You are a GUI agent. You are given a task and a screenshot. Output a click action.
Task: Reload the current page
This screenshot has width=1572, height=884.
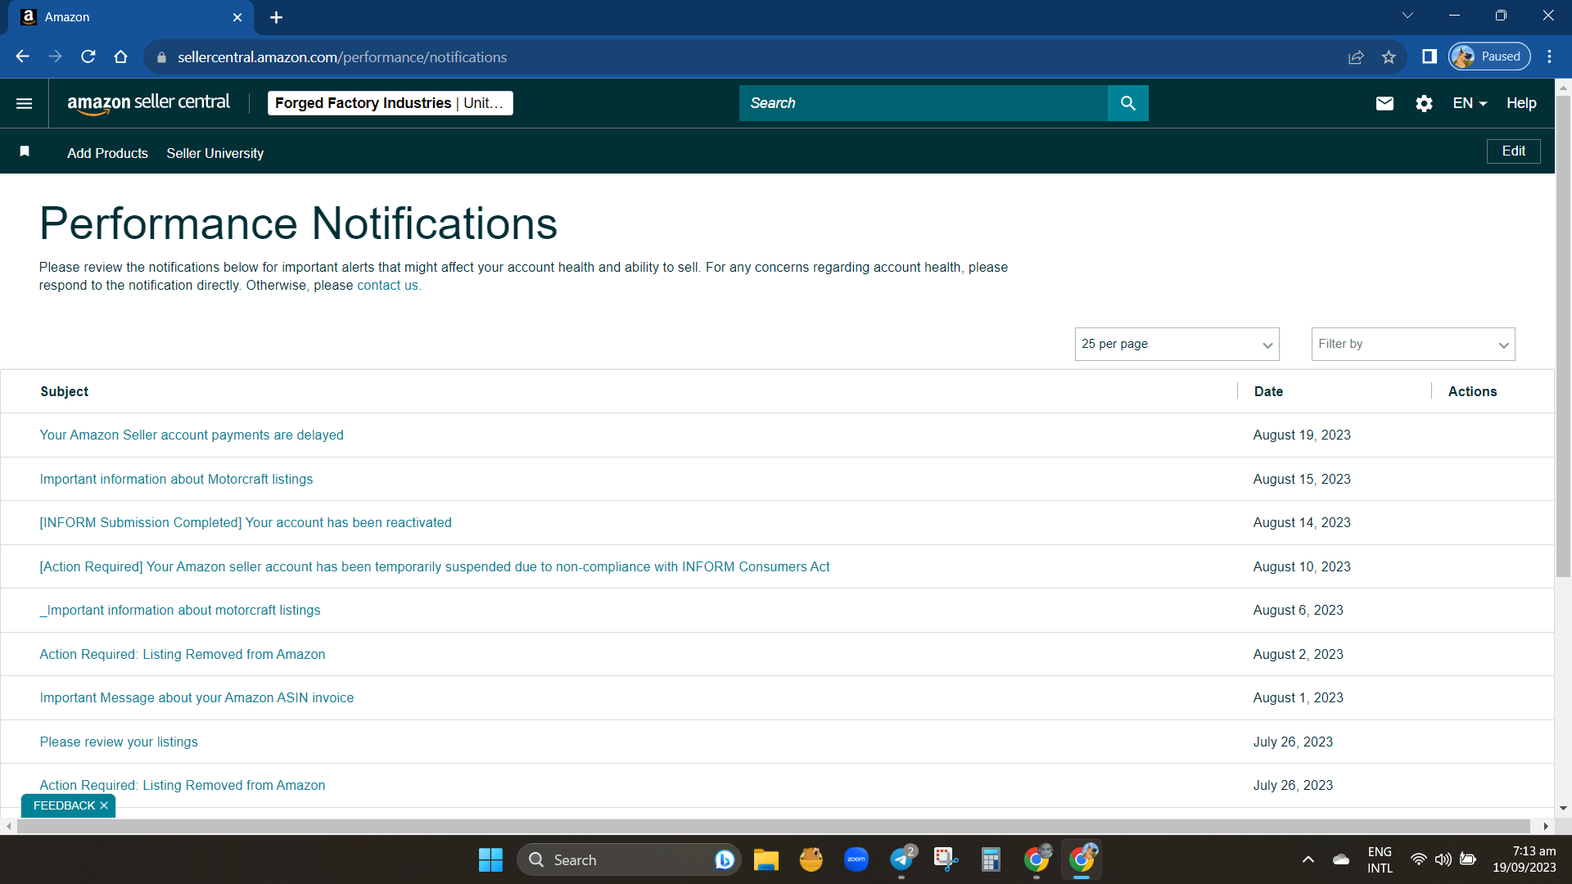(x=88, y=56)
